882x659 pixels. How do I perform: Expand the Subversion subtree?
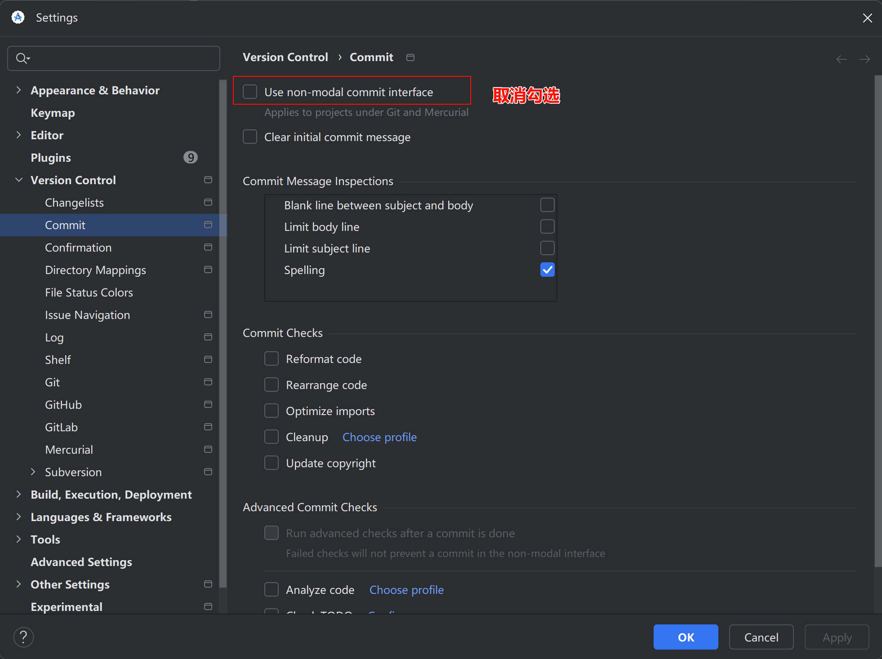pyautogui.click(x=33, y=472)
